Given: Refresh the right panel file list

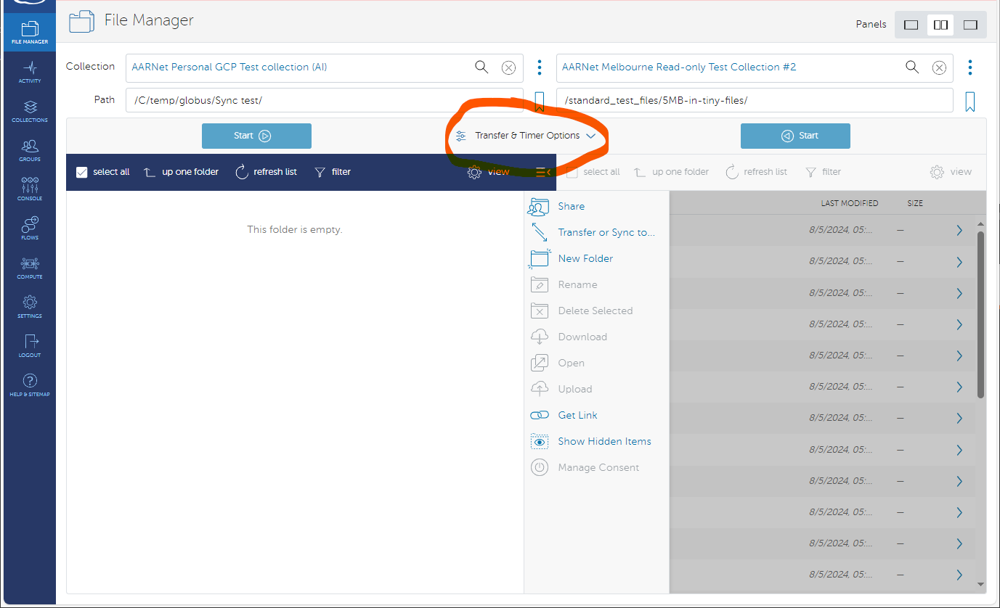Looking at the screenshot, I should pyautogui.click(x=756, y=172).
